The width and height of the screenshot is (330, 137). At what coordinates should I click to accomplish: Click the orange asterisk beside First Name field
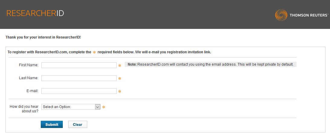point(120,66)
